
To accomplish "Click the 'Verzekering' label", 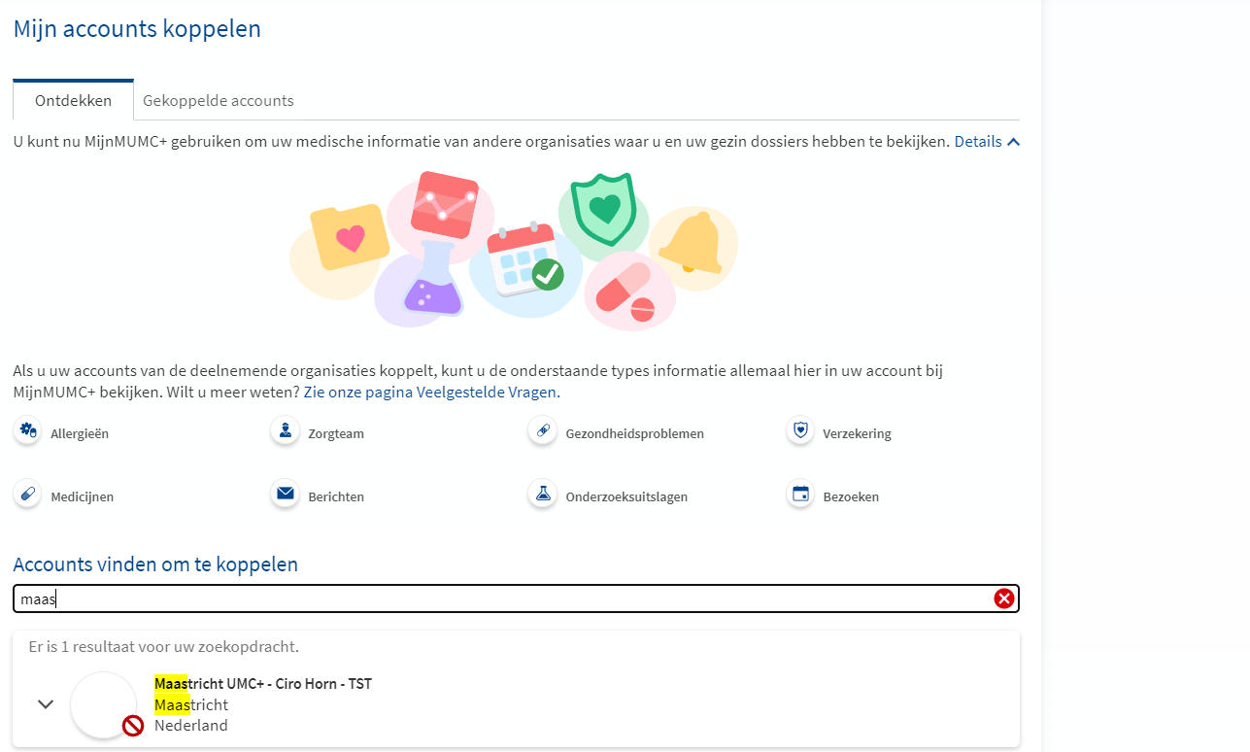I will 857,433.
